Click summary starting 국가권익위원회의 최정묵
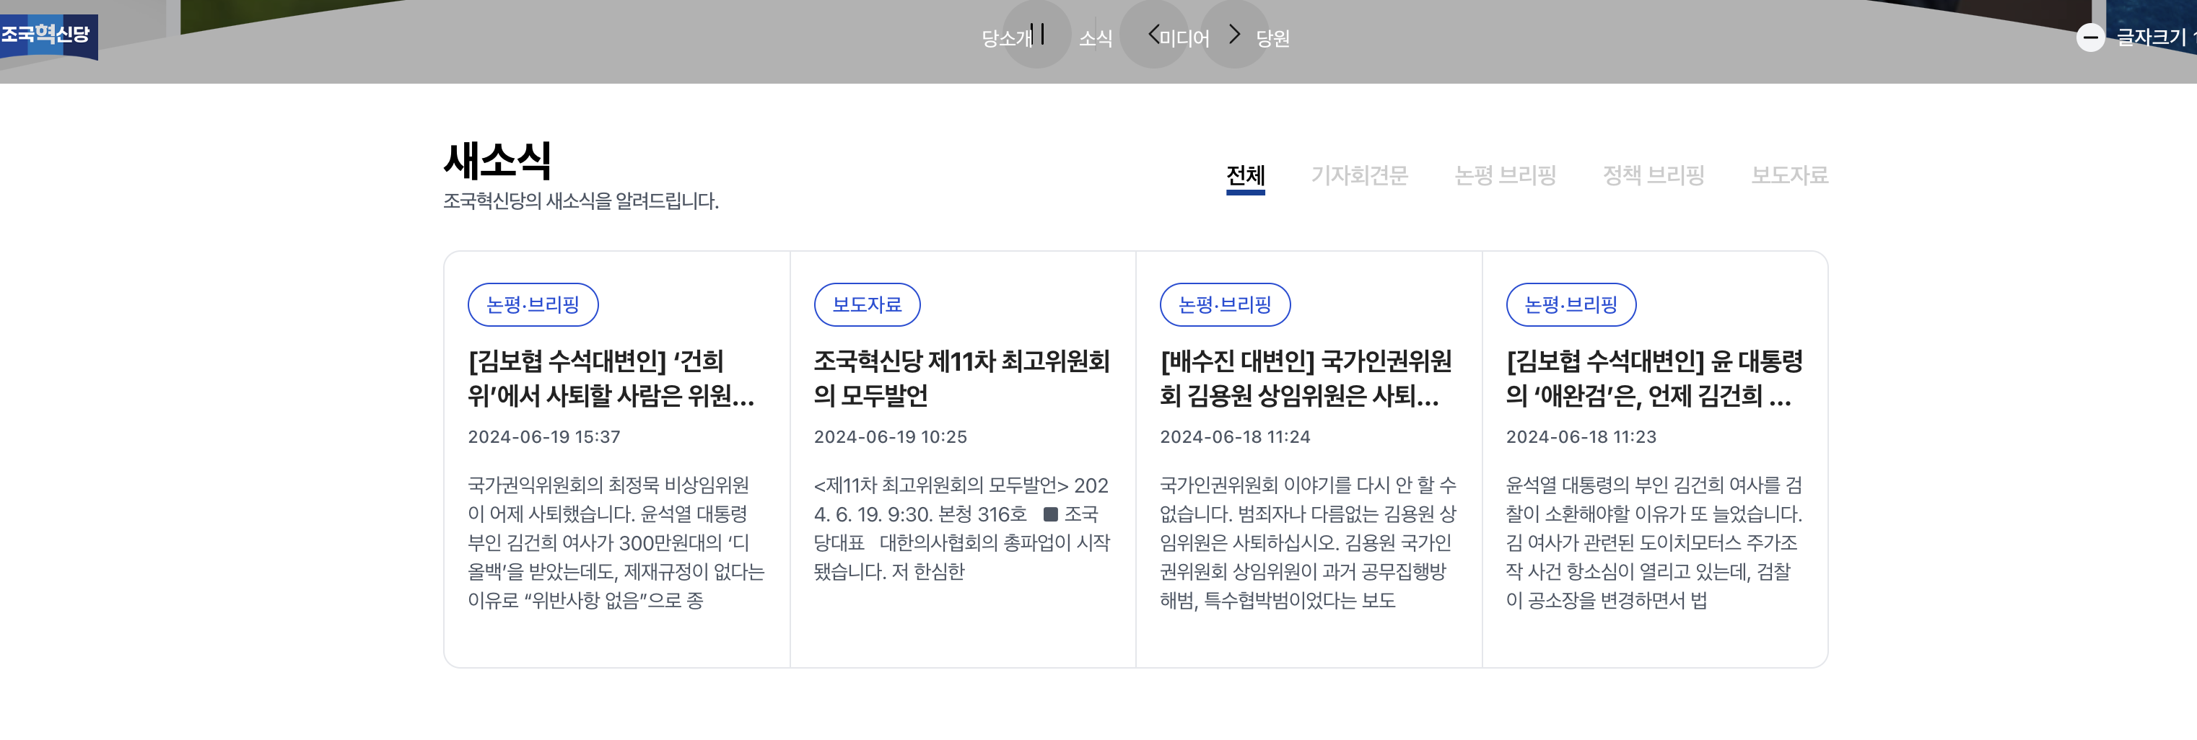This screenshot has width=2197, height=740. pyautogui.click(x=616, y=543)
